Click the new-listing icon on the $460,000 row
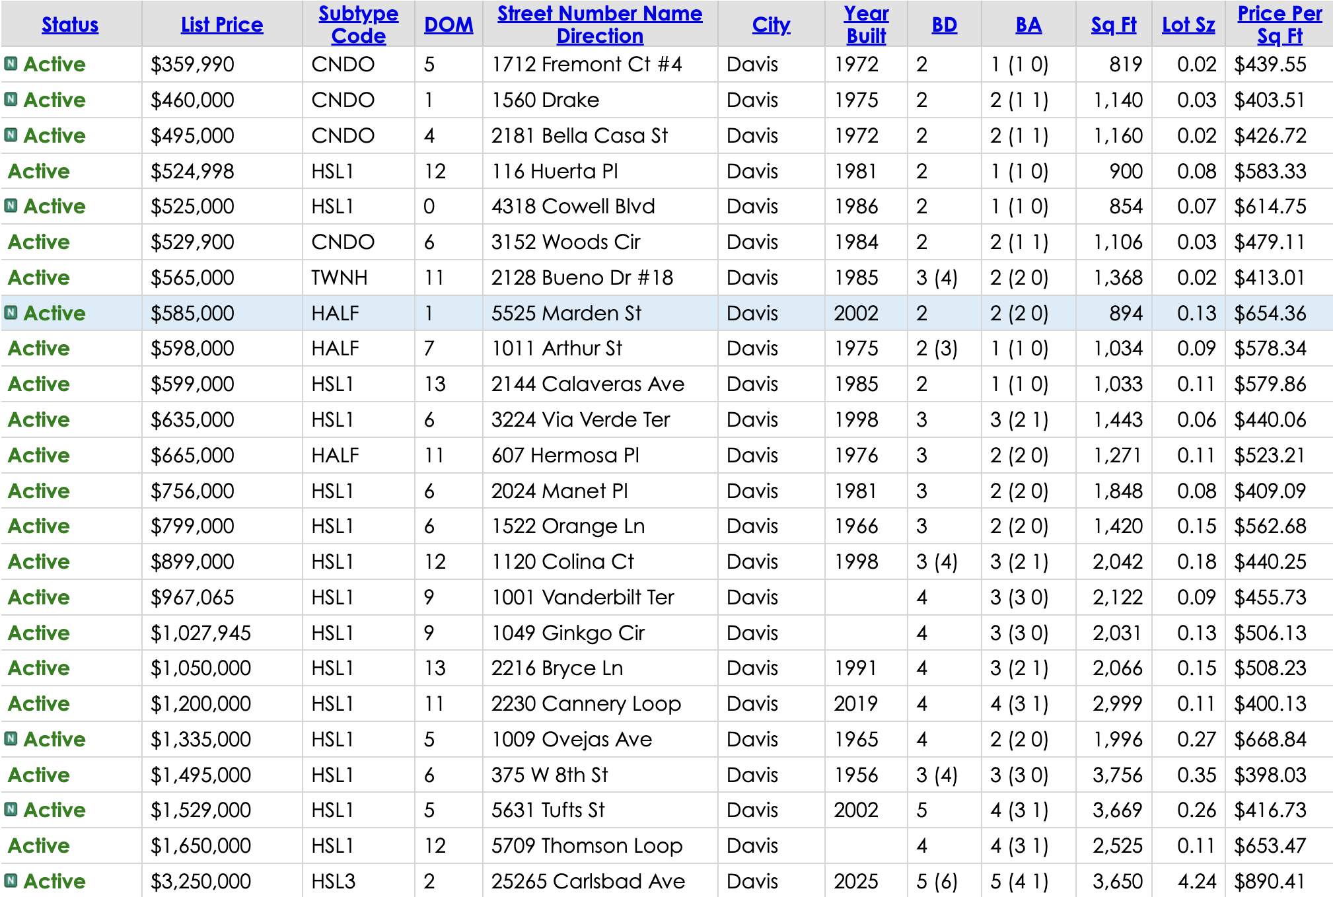 click(11, 100)
